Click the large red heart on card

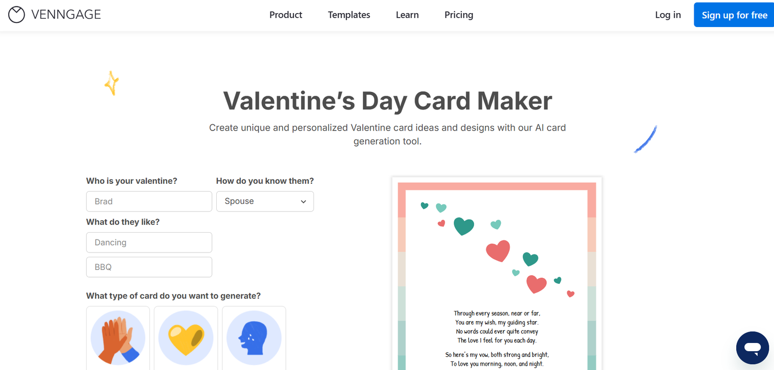click(x=498, y=251)
